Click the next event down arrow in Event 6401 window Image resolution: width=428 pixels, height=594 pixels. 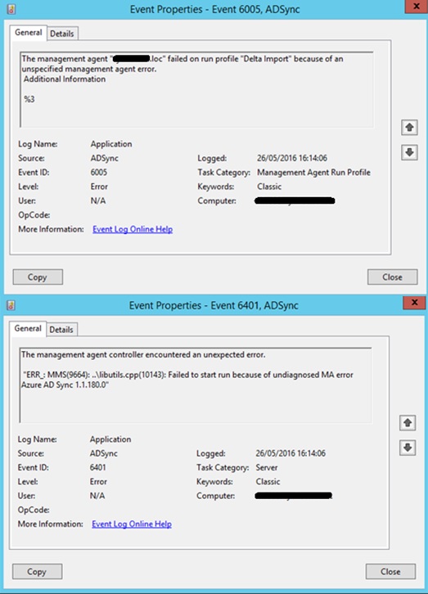point(408,448)
